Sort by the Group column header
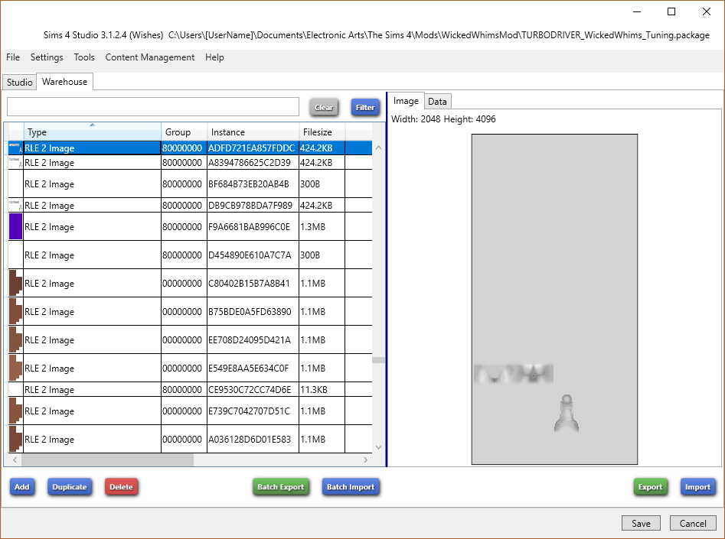 [x=184, y=132]
